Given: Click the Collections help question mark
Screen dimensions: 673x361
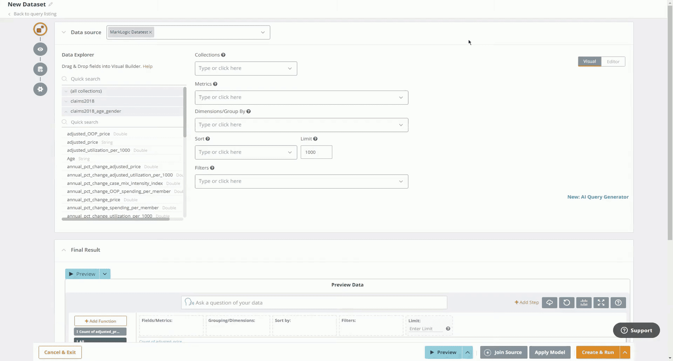Looking at the screenshot, I should click(x=223, y=55).
